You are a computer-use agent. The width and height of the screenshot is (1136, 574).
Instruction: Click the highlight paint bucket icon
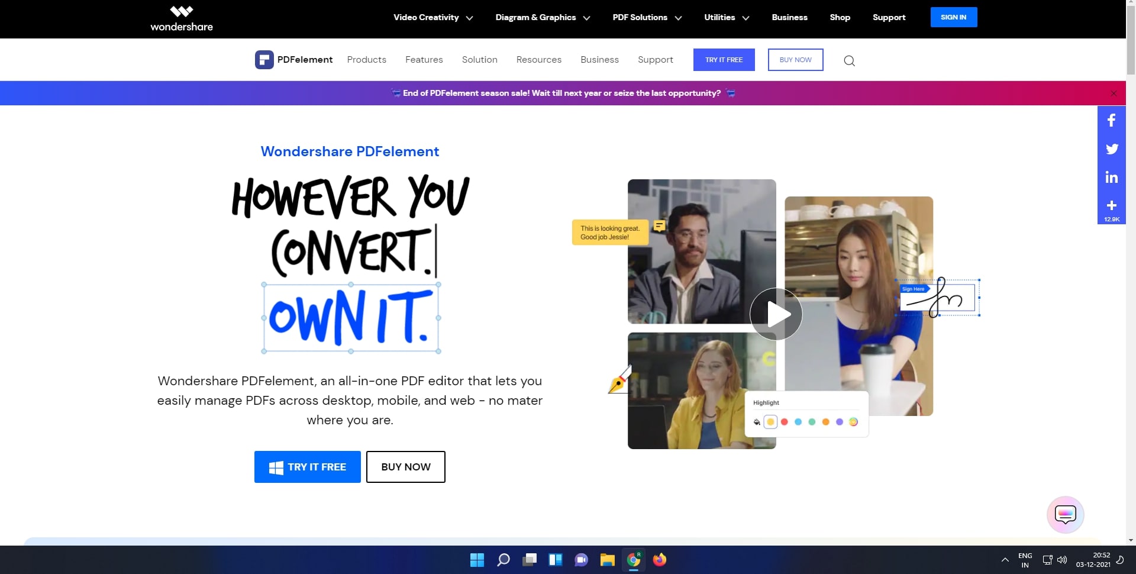(x=757, y=422)
